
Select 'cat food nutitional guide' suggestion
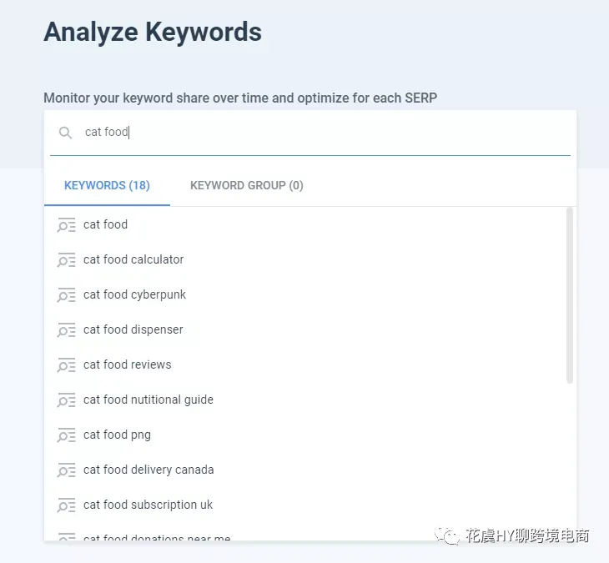pyautogui.click(x=304, y=400)
